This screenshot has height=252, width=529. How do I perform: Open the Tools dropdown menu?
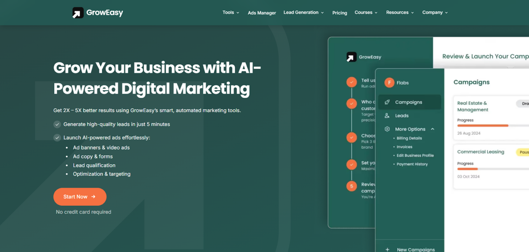point(231,13)
